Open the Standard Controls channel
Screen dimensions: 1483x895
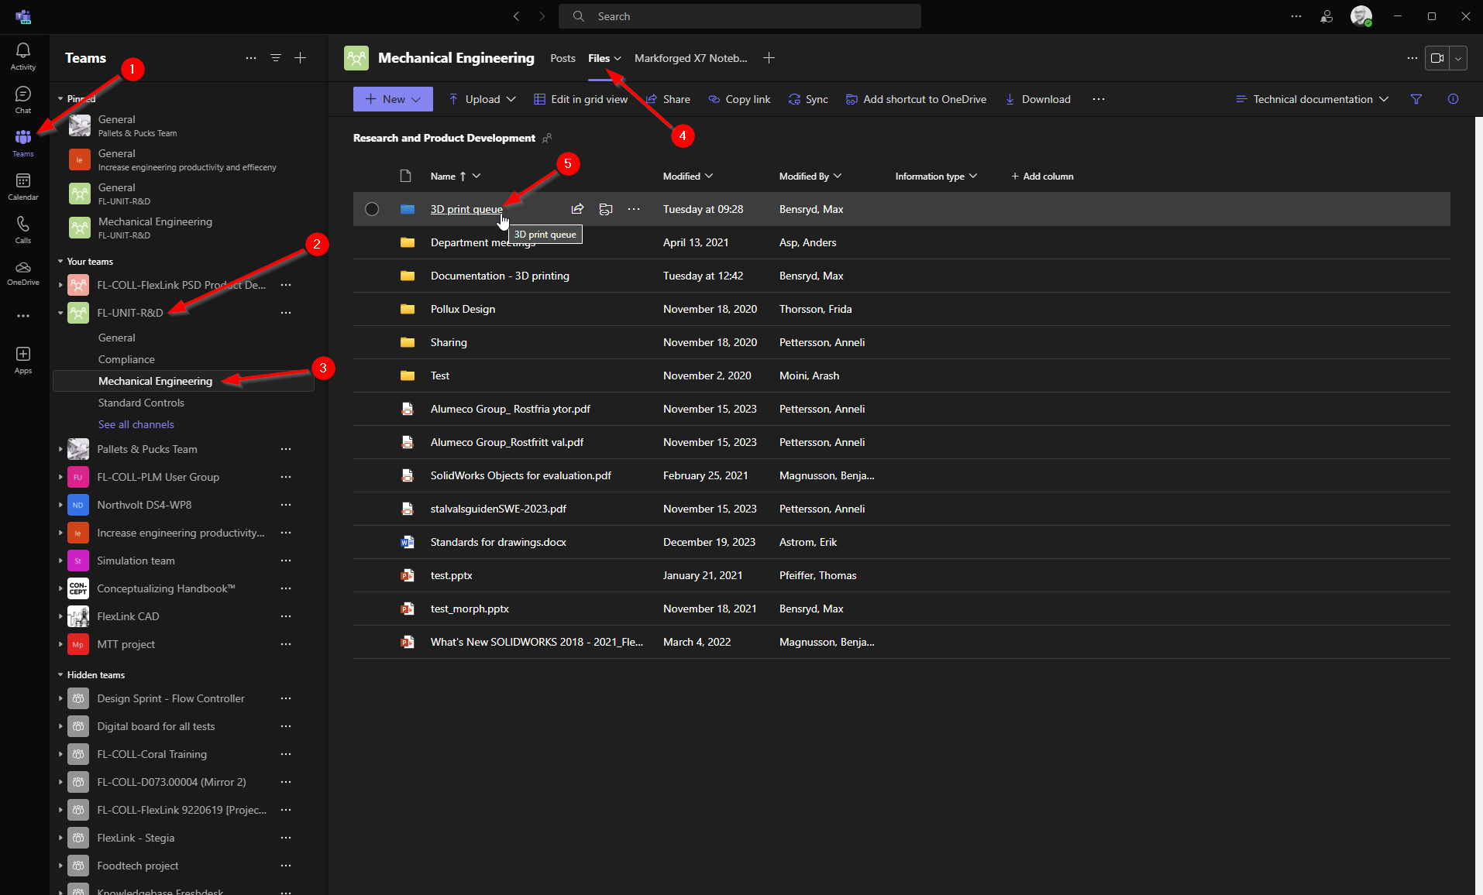click(x=141, y=403)
